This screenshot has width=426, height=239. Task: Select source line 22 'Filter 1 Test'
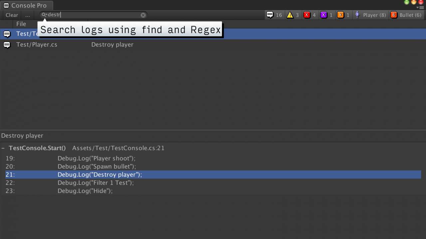[x=213, y=183]
